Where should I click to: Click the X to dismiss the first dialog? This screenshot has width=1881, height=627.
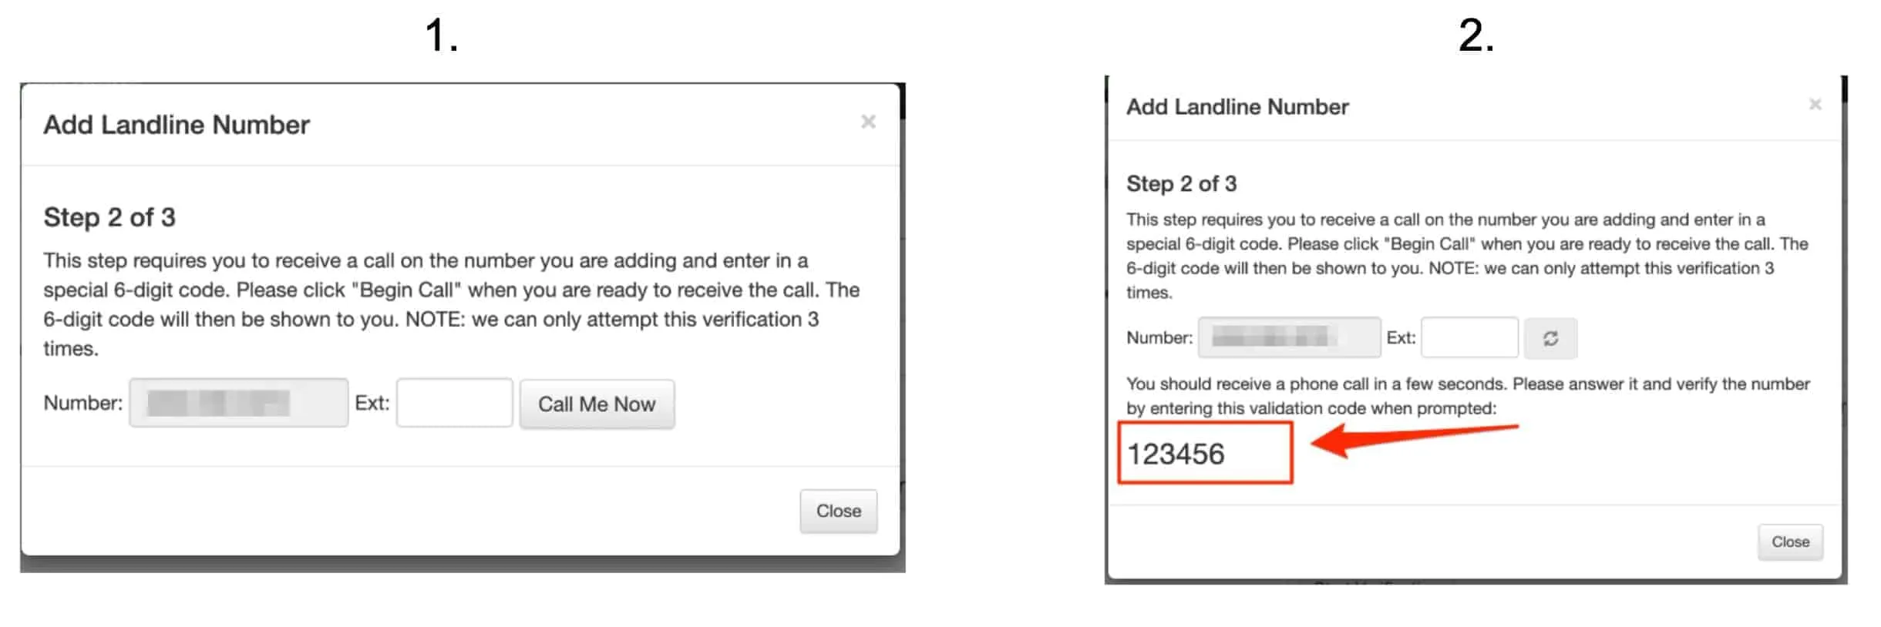(x=868, y=121)
